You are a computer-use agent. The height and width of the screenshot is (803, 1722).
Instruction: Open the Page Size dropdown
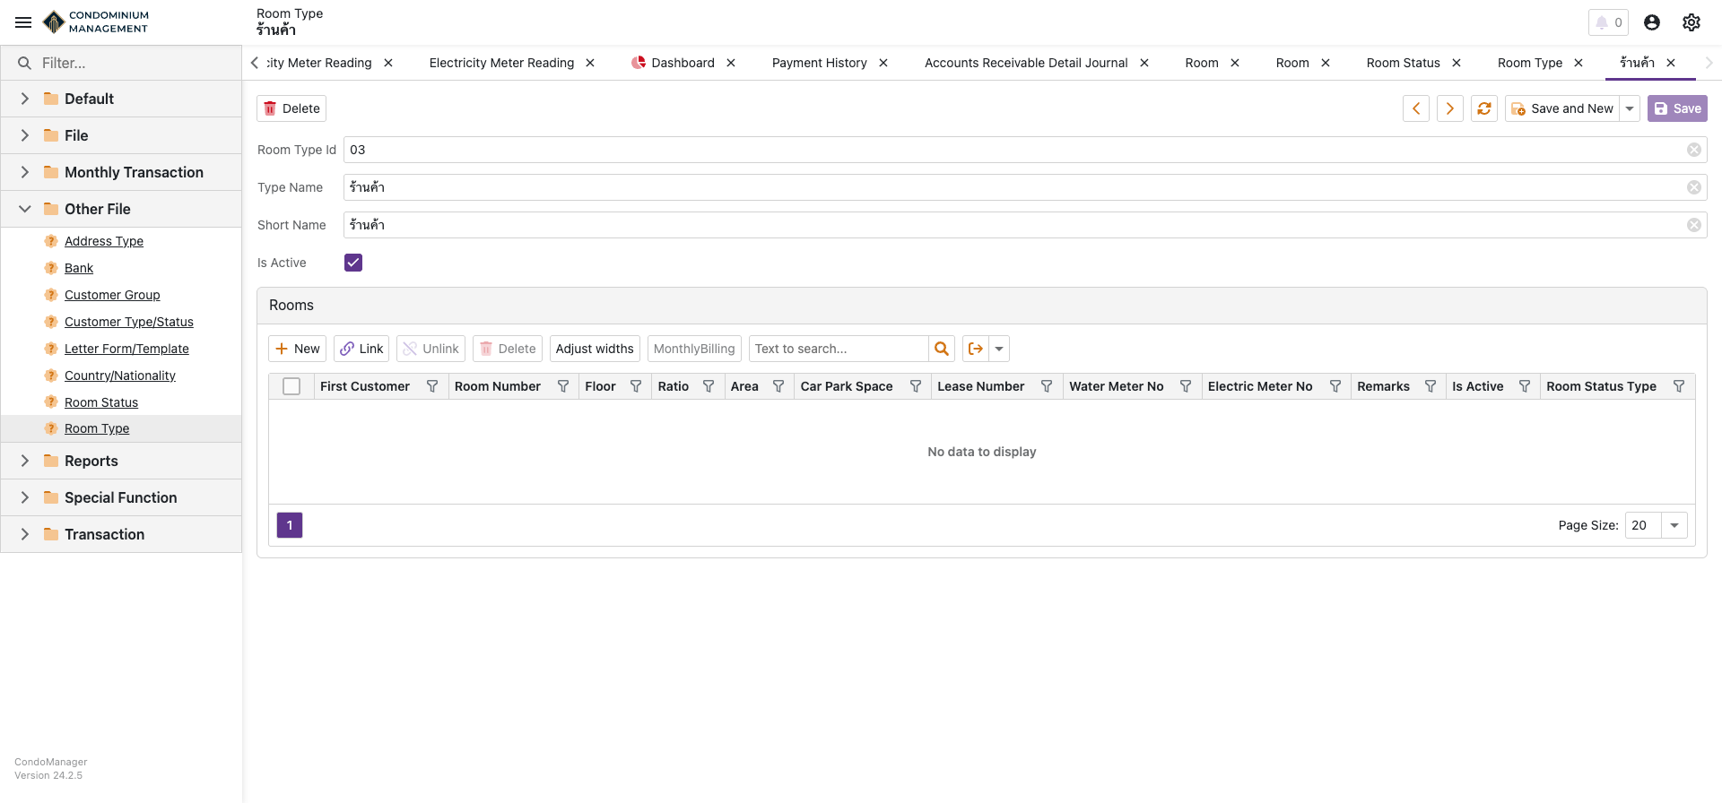pos(1674,525)
